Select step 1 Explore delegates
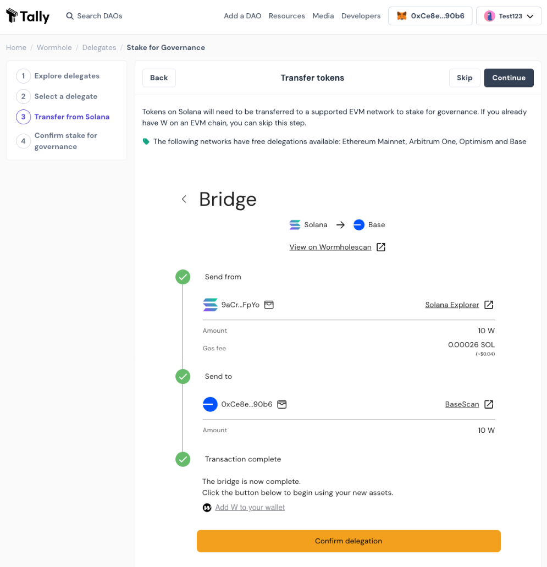 (58, 76)
